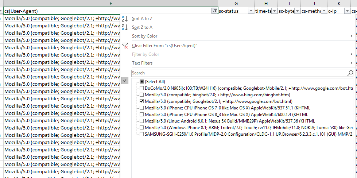Screen dimensions: 357x178
Task: Click the Sort Z to A icon
Action: (x=125, y=27)
